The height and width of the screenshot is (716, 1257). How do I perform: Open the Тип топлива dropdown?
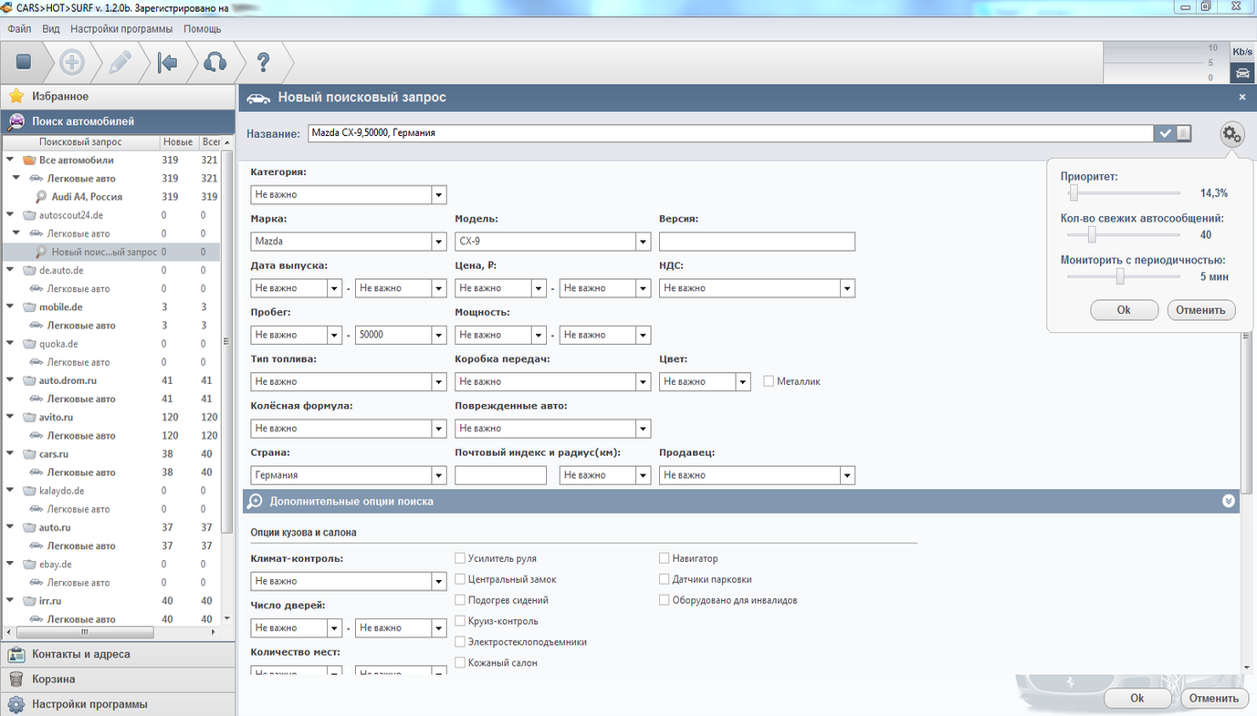click(x=348, y=381)
